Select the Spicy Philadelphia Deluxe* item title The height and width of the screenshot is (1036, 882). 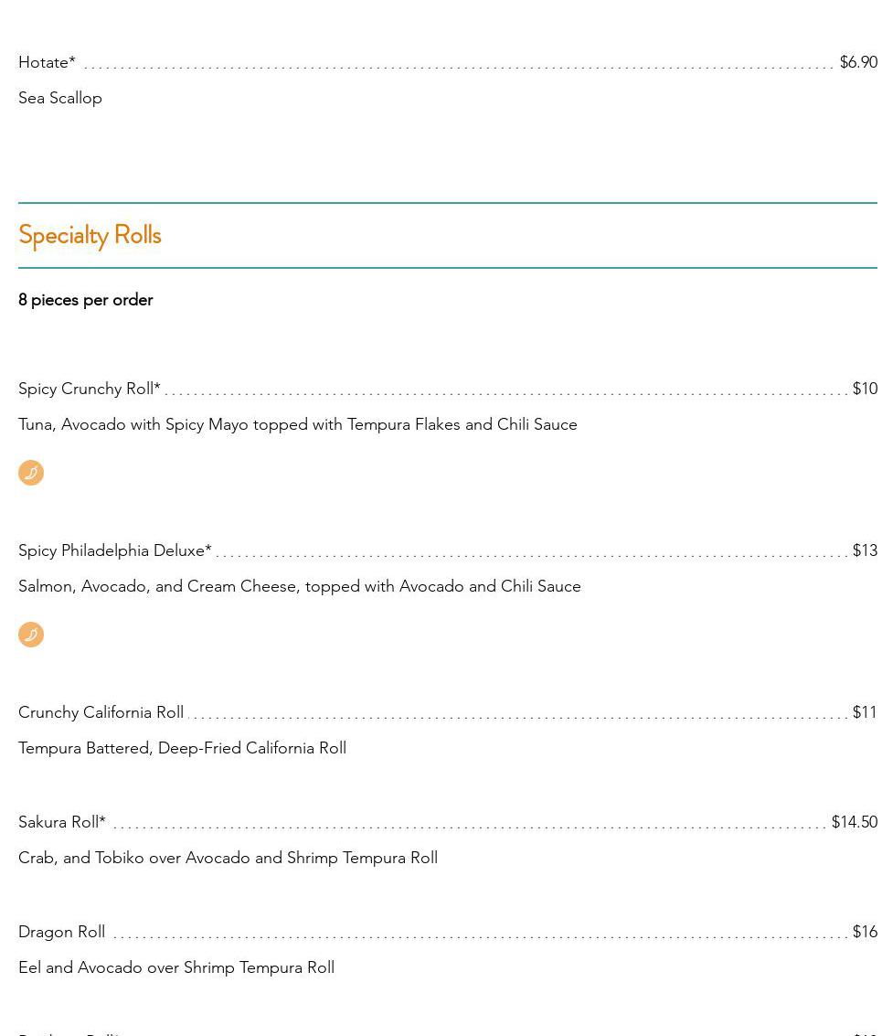pos(115,550)
